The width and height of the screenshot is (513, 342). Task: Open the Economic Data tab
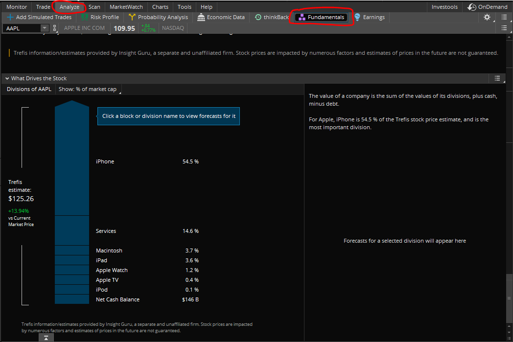pyautogui.click(x=221, y=17)
